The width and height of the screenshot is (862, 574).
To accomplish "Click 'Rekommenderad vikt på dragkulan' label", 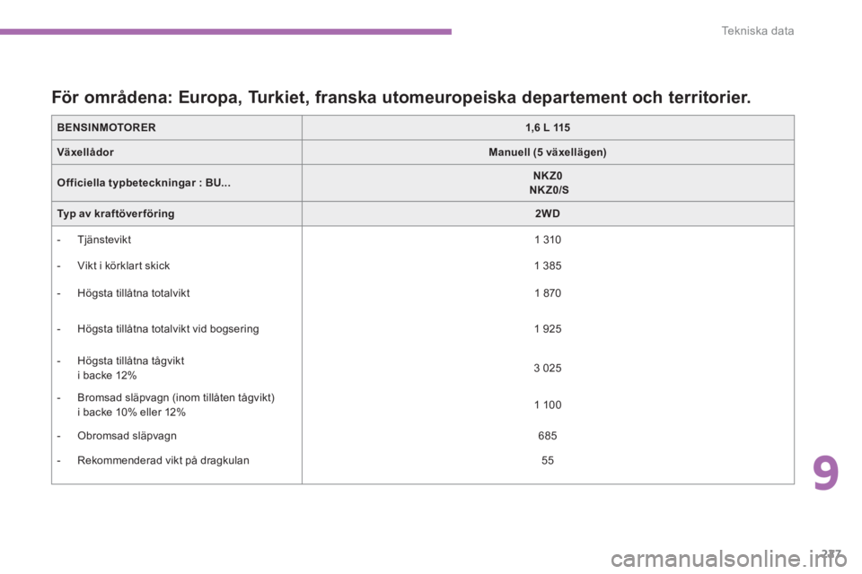I will 163,460.
